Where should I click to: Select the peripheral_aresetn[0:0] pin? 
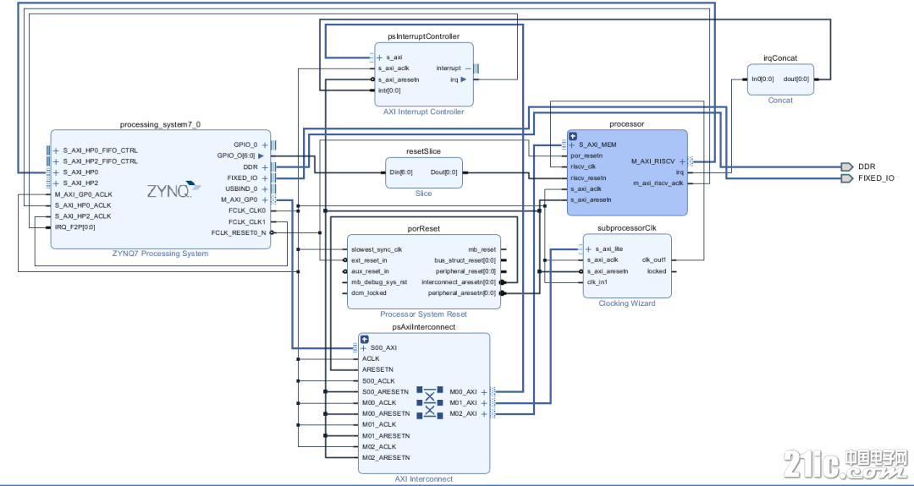pos(462,293)
